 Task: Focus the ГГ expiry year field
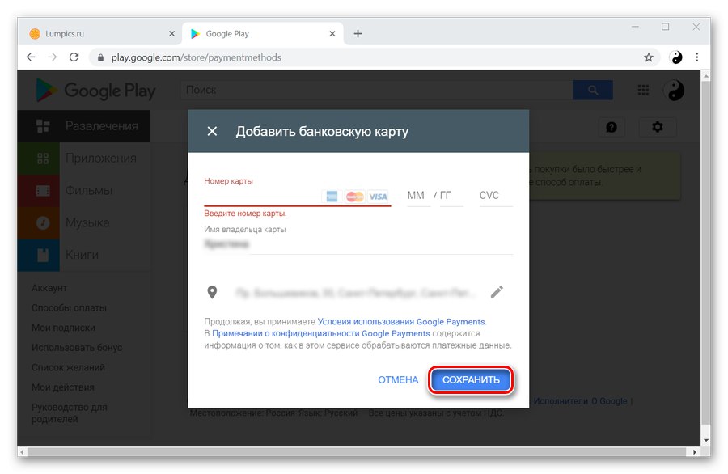click(x=451, y=196)
